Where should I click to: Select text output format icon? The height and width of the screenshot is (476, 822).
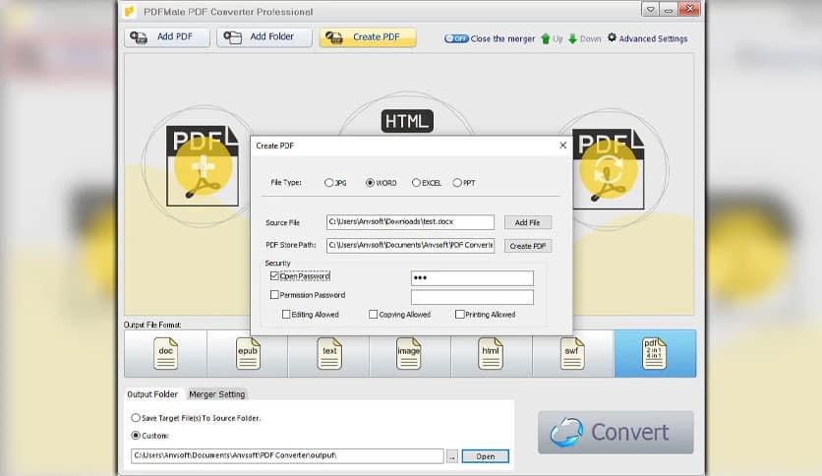[329, 353]
